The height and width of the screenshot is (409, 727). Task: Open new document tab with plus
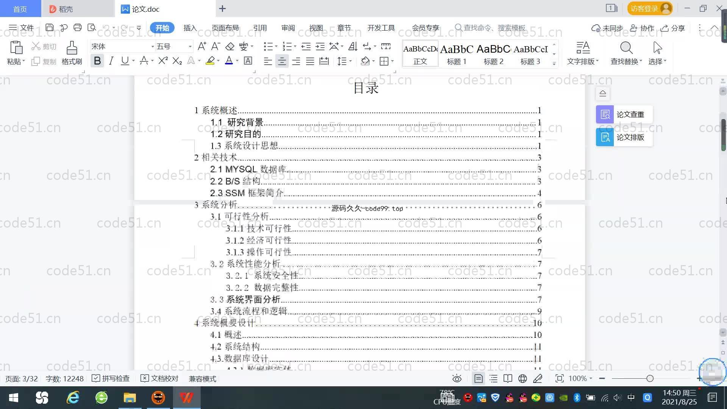tap(223, 9)
